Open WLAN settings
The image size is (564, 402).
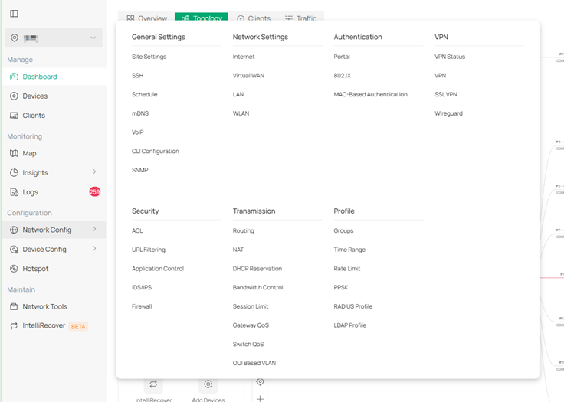241,113
